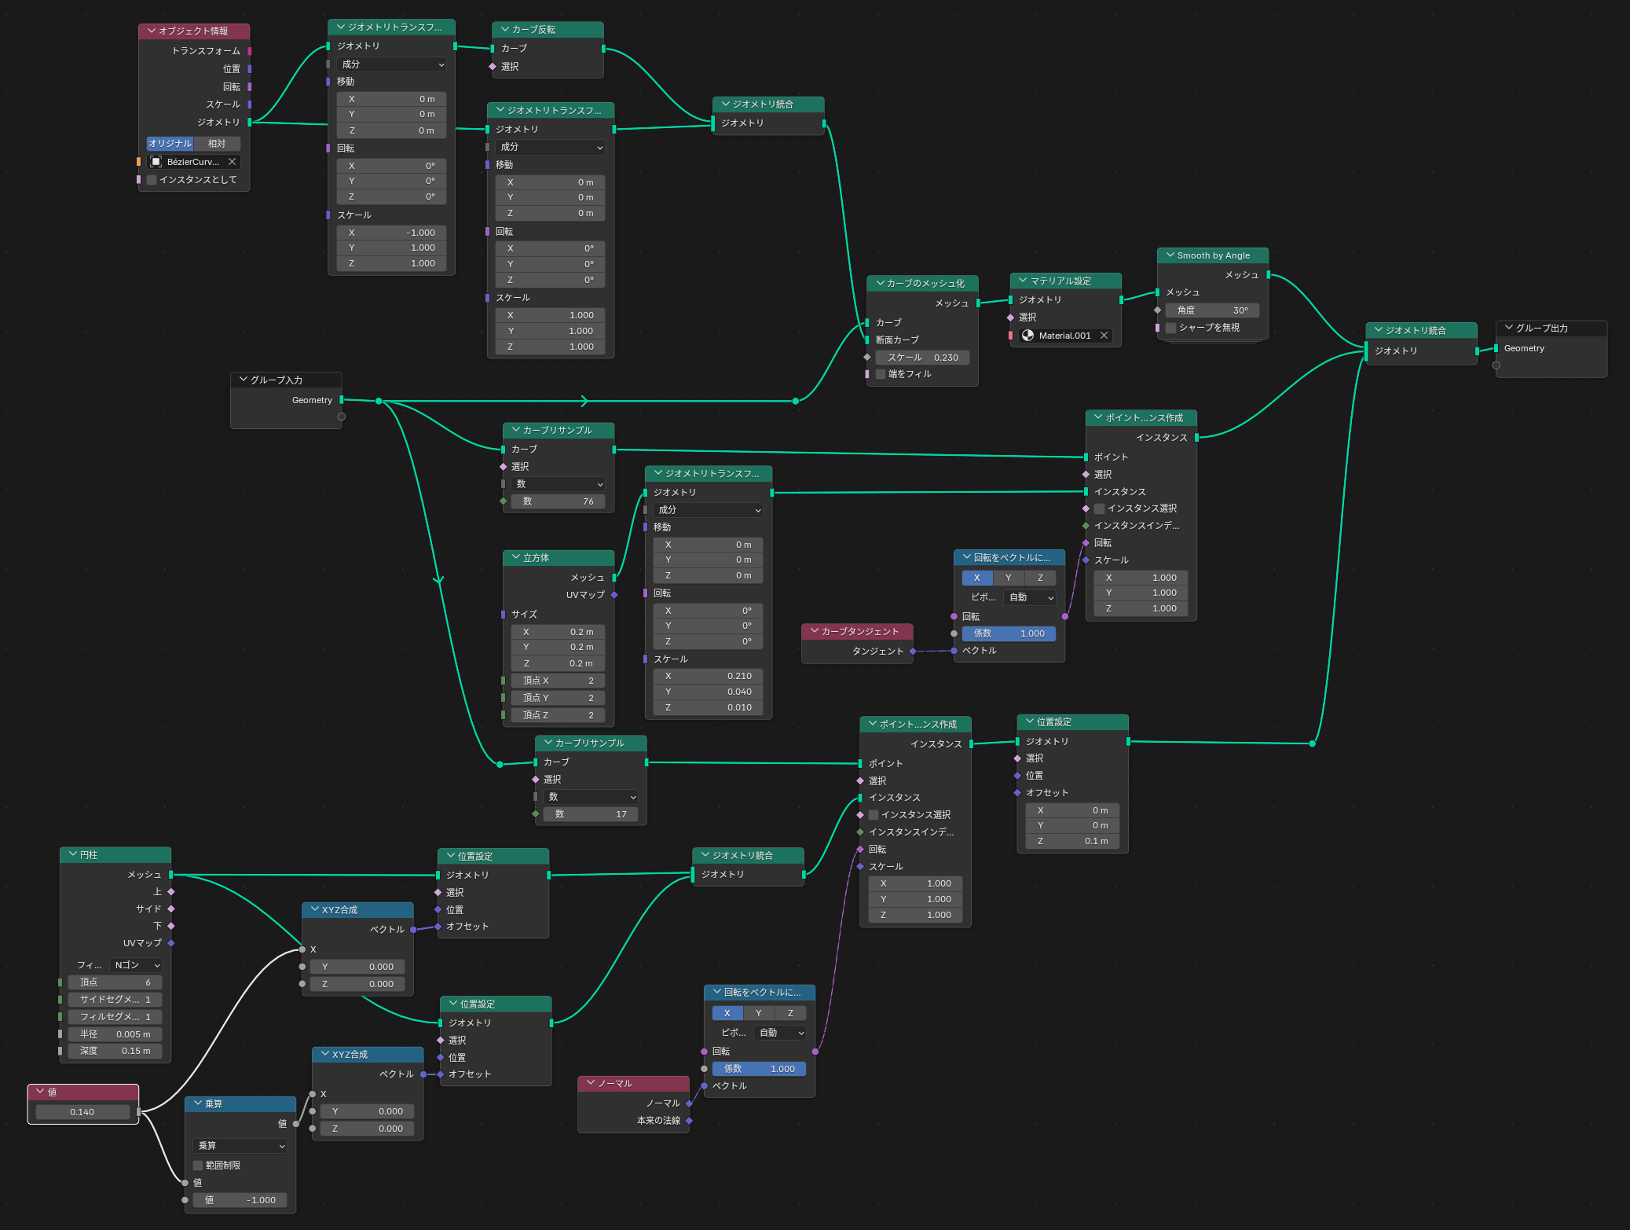Collapse the マテリアル設定 node
The image size is (1630, 1230).
pos(1023,281)
